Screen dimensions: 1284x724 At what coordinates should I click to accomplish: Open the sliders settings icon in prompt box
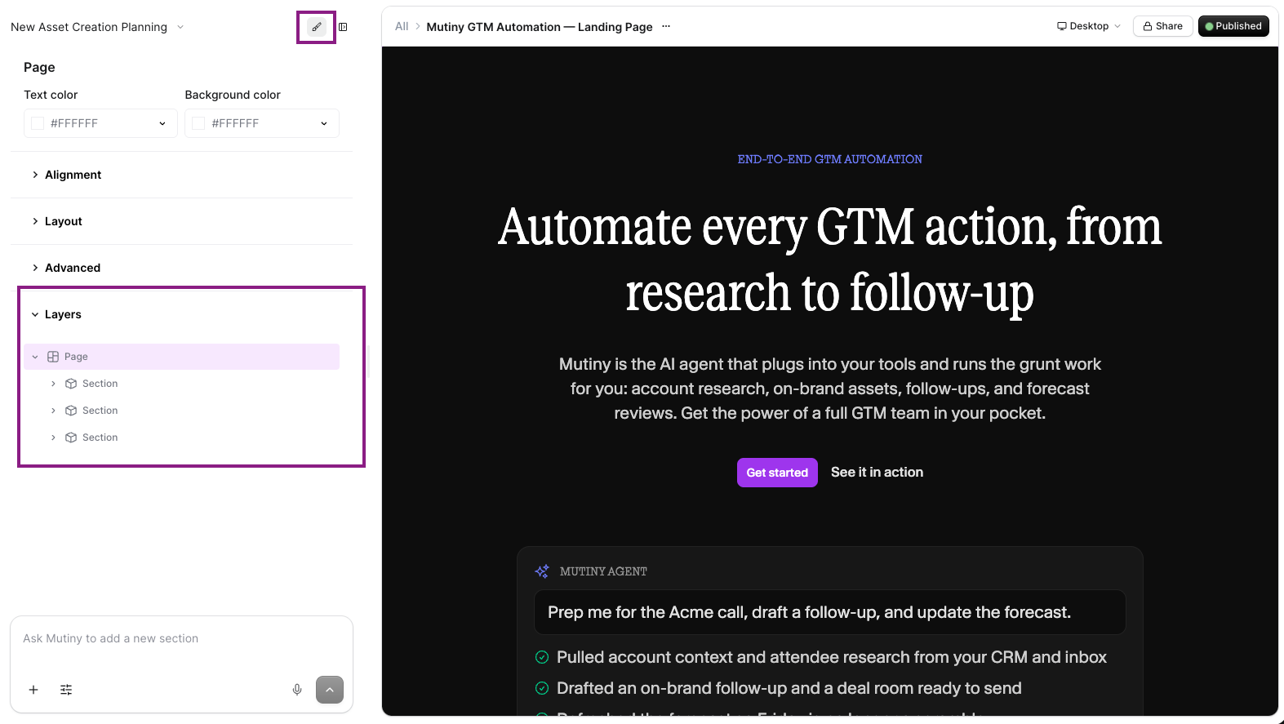pos(66,690)
